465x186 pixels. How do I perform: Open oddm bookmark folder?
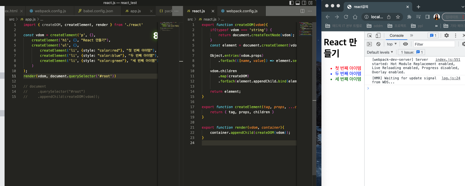point(375,26)
